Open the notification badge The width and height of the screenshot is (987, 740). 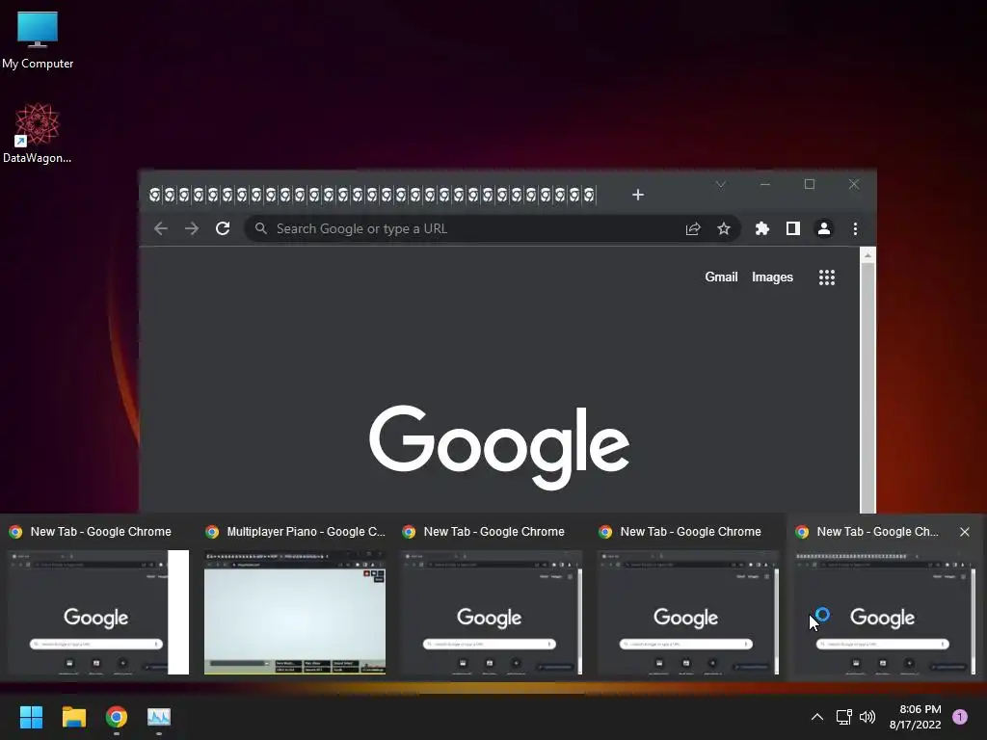pos(960,717)
